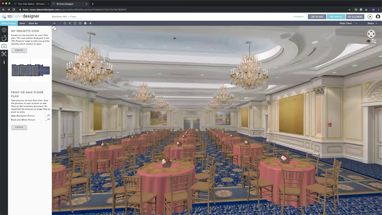
Task: Click the Chrome profile avatar M
Action: click(373, 10)
